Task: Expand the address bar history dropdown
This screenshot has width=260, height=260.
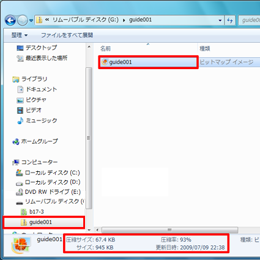Action: click(220, 20)
